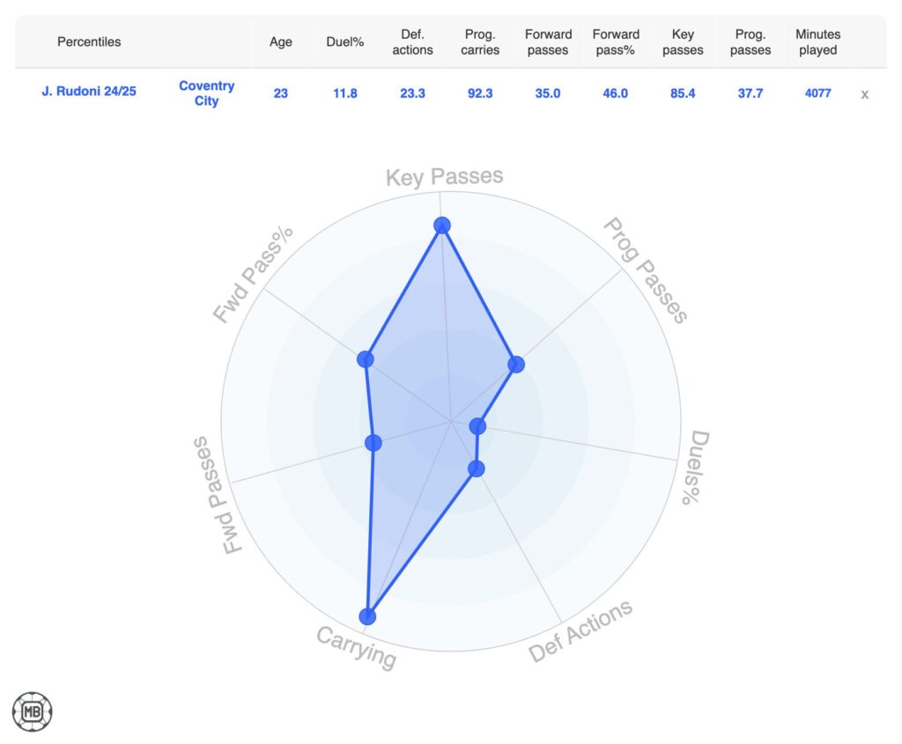
Task: Click the Key Passes axis label on radar
Action: tap(444, 176)
